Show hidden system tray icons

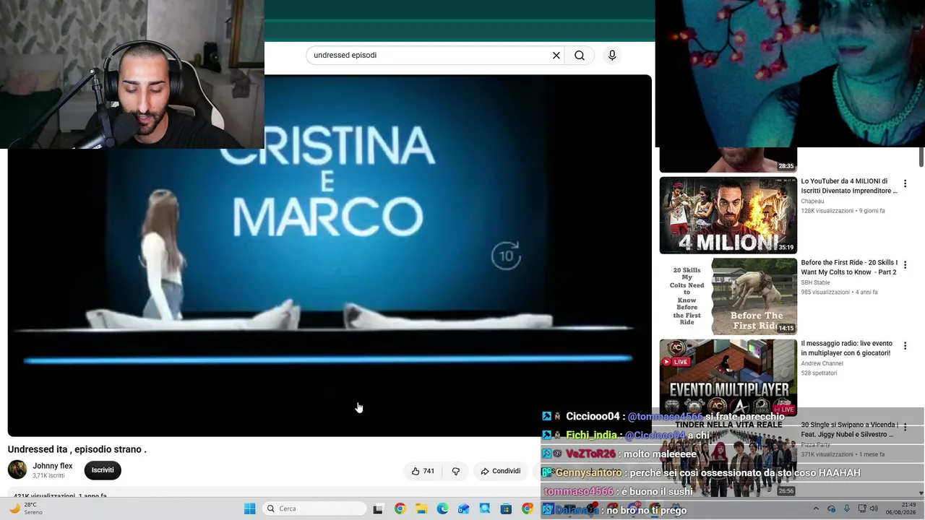[816, 508]
